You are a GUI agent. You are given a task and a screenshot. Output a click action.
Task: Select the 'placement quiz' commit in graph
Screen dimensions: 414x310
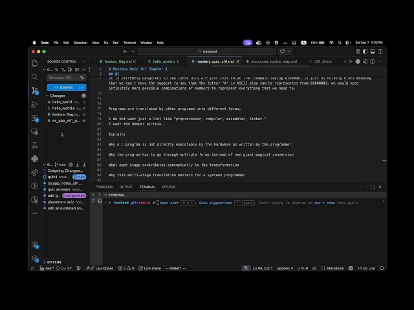pyautogui.click(x=66, y=202)
